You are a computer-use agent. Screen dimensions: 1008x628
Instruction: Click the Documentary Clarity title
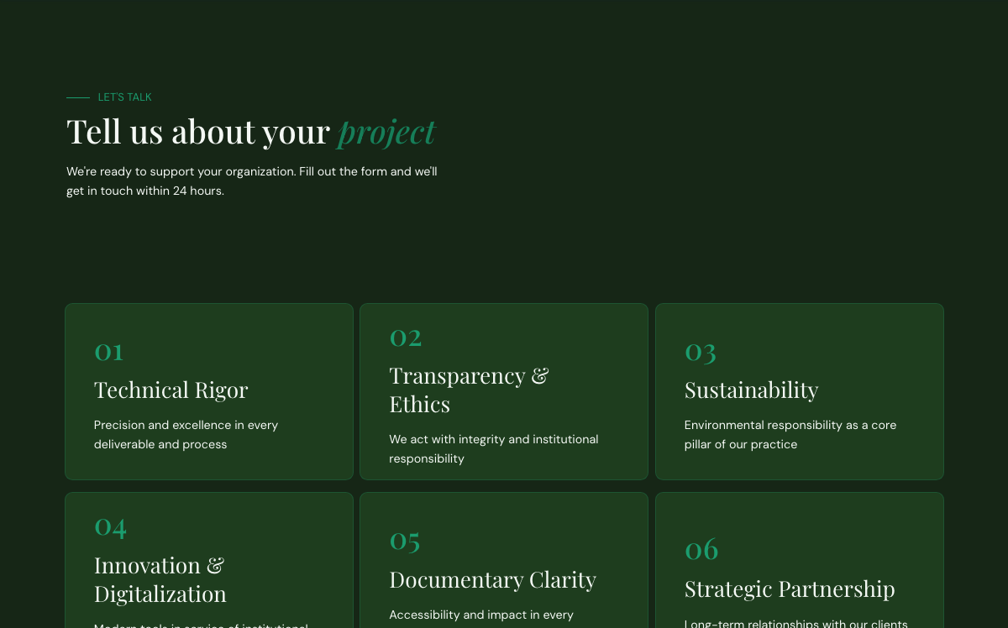point(493,580)
